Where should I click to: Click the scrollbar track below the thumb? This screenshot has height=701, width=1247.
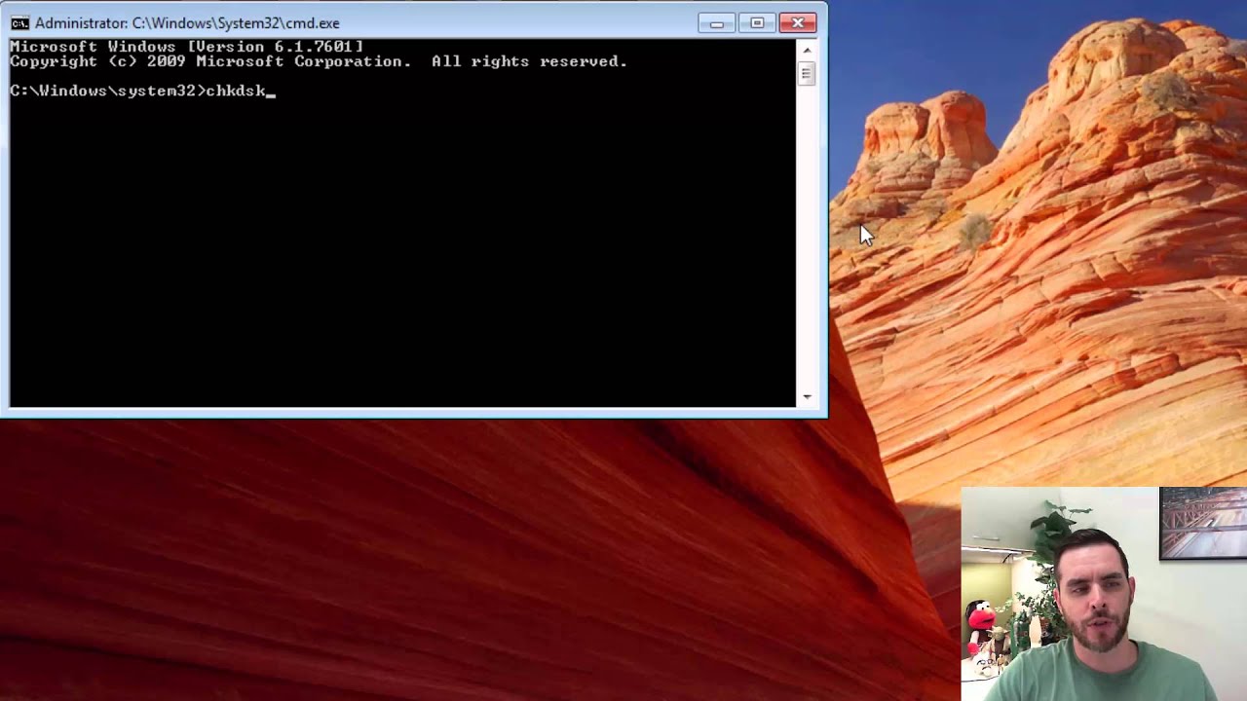pyautogui.click(x=807, y=243)
